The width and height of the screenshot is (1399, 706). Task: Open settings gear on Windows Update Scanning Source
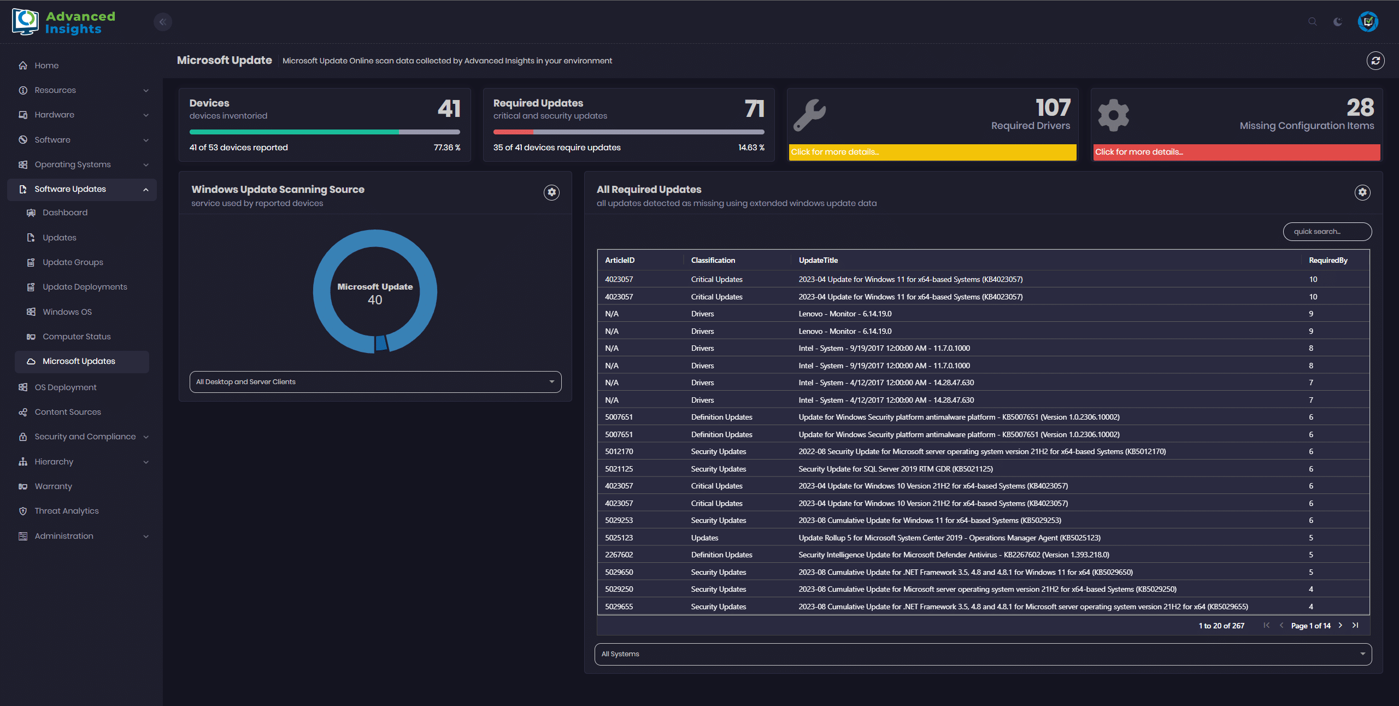tap(551, 192)
